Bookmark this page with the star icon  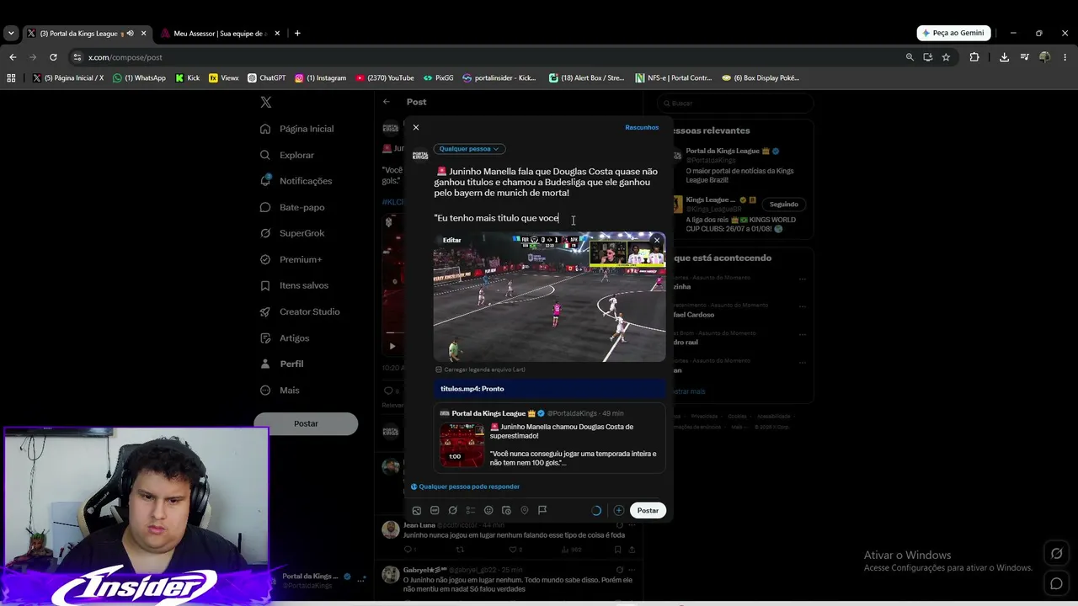click(x=946, y=57)
